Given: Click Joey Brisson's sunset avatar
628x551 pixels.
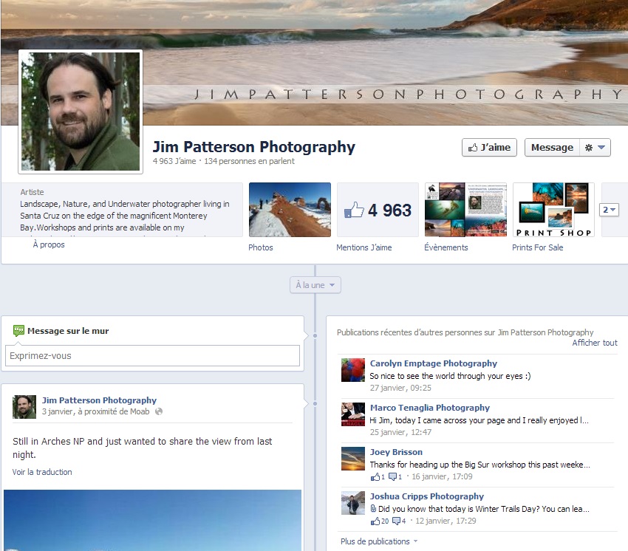Looking at the screenshot, I should 353,459.
